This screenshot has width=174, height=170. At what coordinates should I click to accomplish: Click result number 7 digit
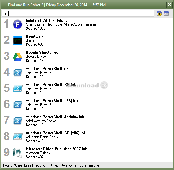pyautogui.click(x=6, y=120)
